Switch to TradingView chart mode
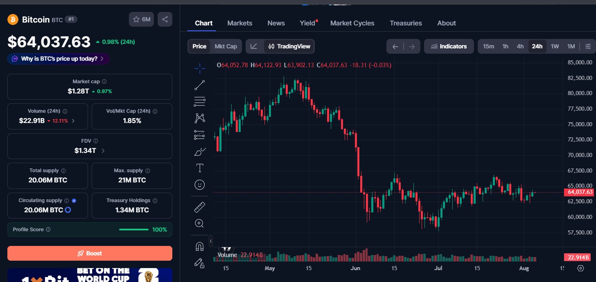Viewport: 596px width, 282px height. tap(289, 46)
